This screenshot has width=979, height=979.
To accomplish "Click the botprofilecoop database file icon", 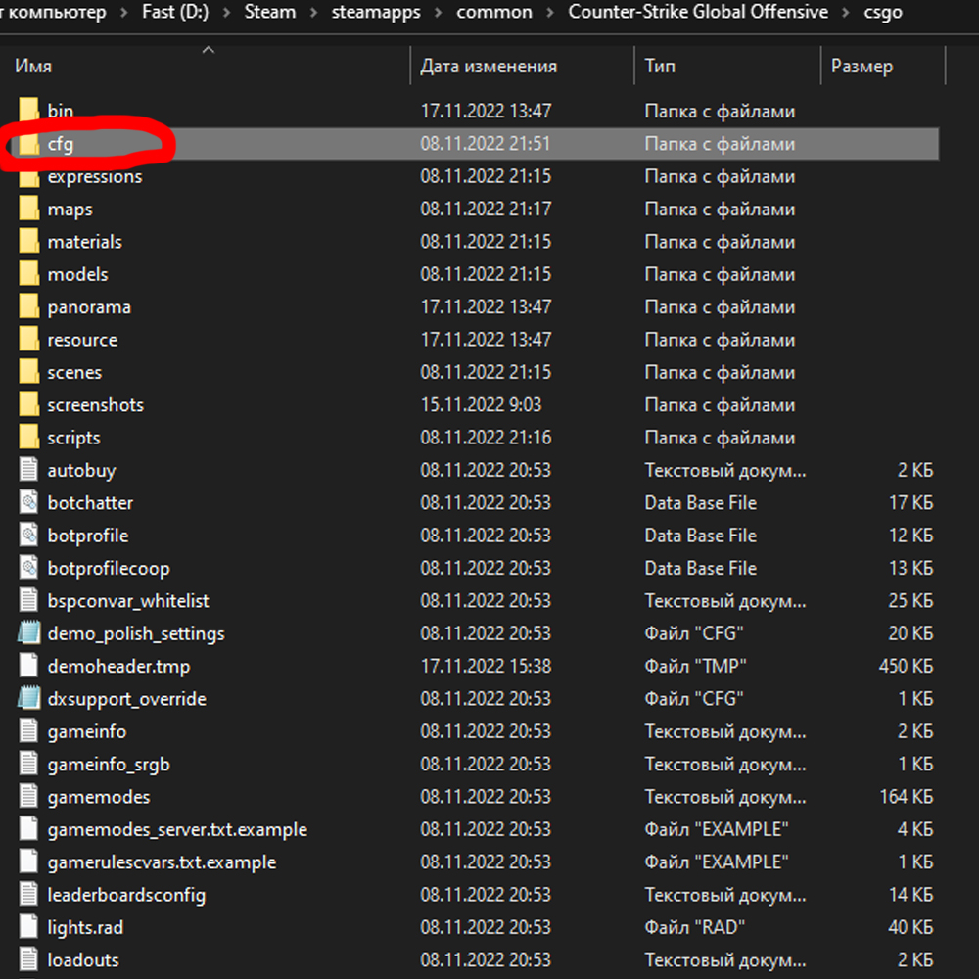I will tap(28, 567).
